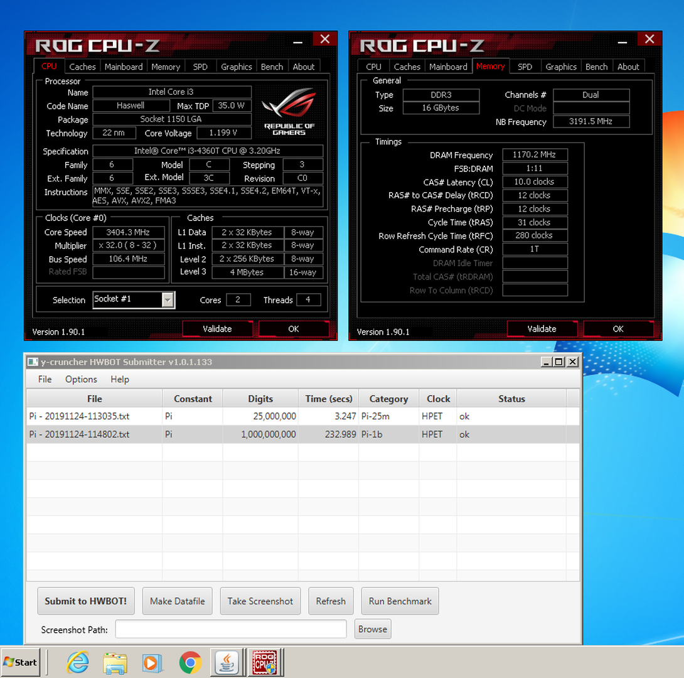The width and height of the screenshot is (684, 678).
Task: Click DRAM Frequency value 1170.2 MHz
Action: pyautogui.click(x=535, y=154)
